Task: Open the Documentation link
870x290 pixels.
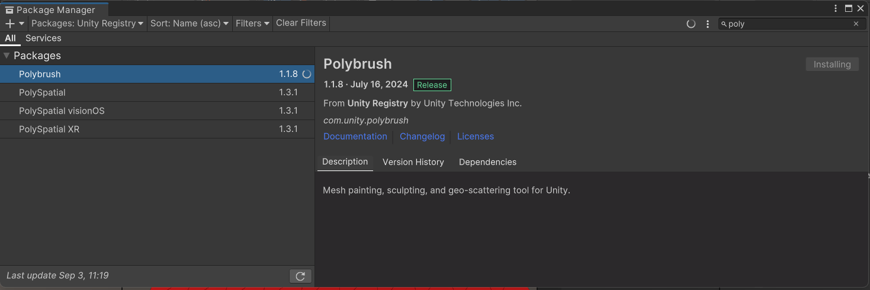Action: [x=355, y=136]
